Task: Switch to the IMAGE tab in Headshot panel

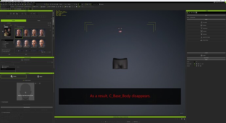Action: pyautogui.click(x=13, y=77)
